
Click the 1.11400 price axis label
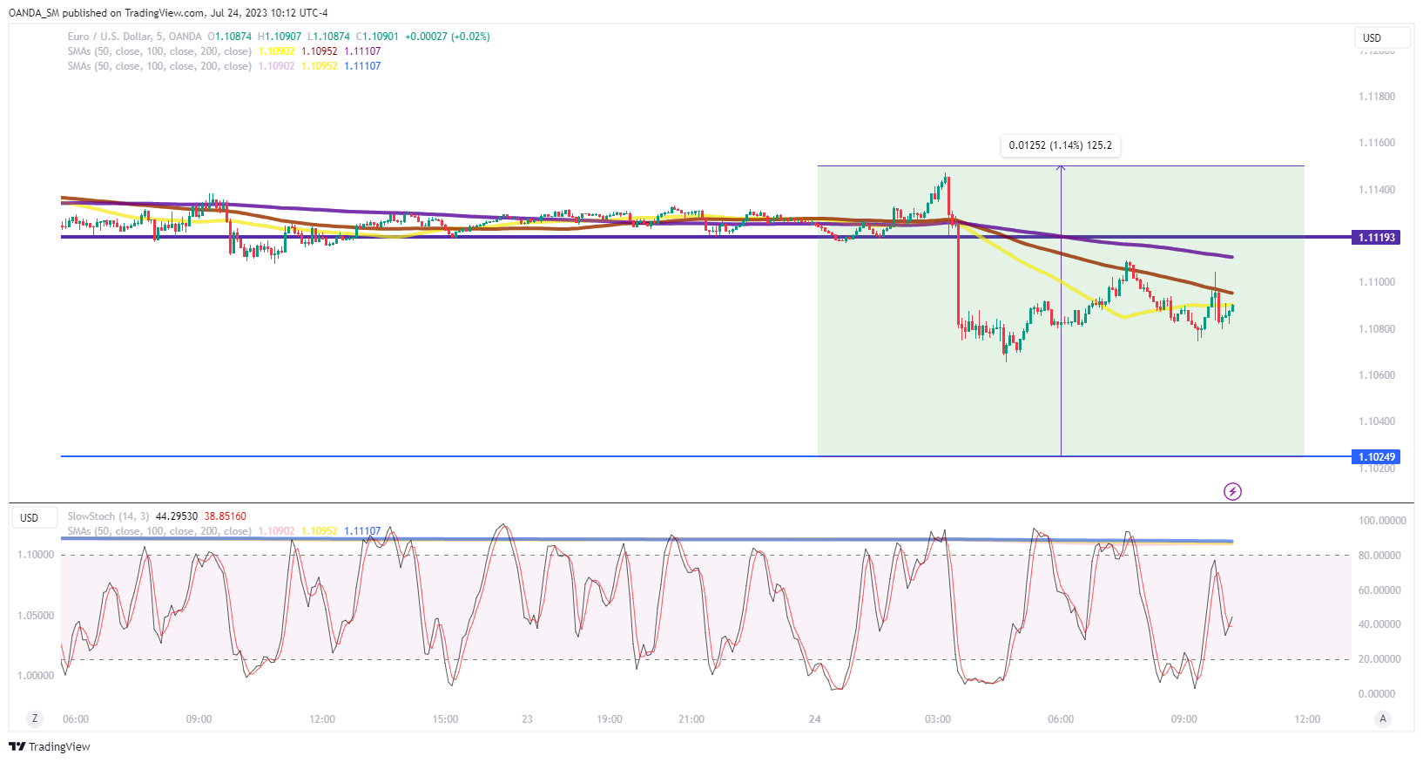1377,190
